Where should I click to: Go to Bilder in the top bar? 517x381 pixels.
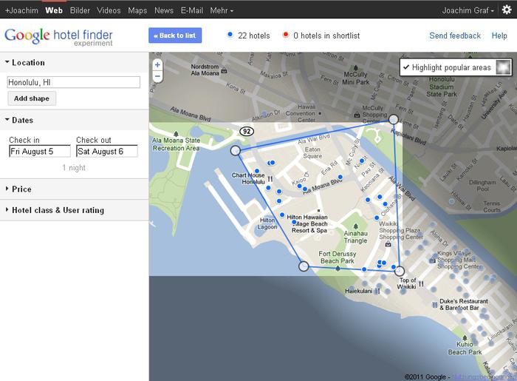(80, 10)
